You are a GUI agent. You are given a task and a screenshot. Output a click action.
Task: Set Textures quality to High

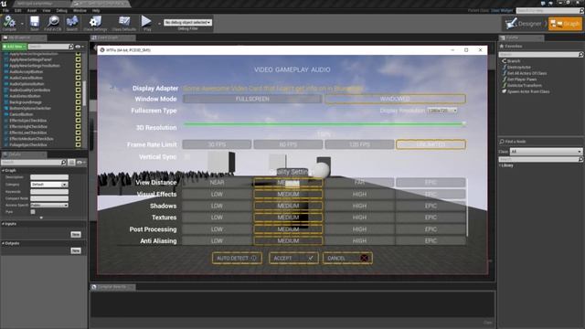point(359,218)
